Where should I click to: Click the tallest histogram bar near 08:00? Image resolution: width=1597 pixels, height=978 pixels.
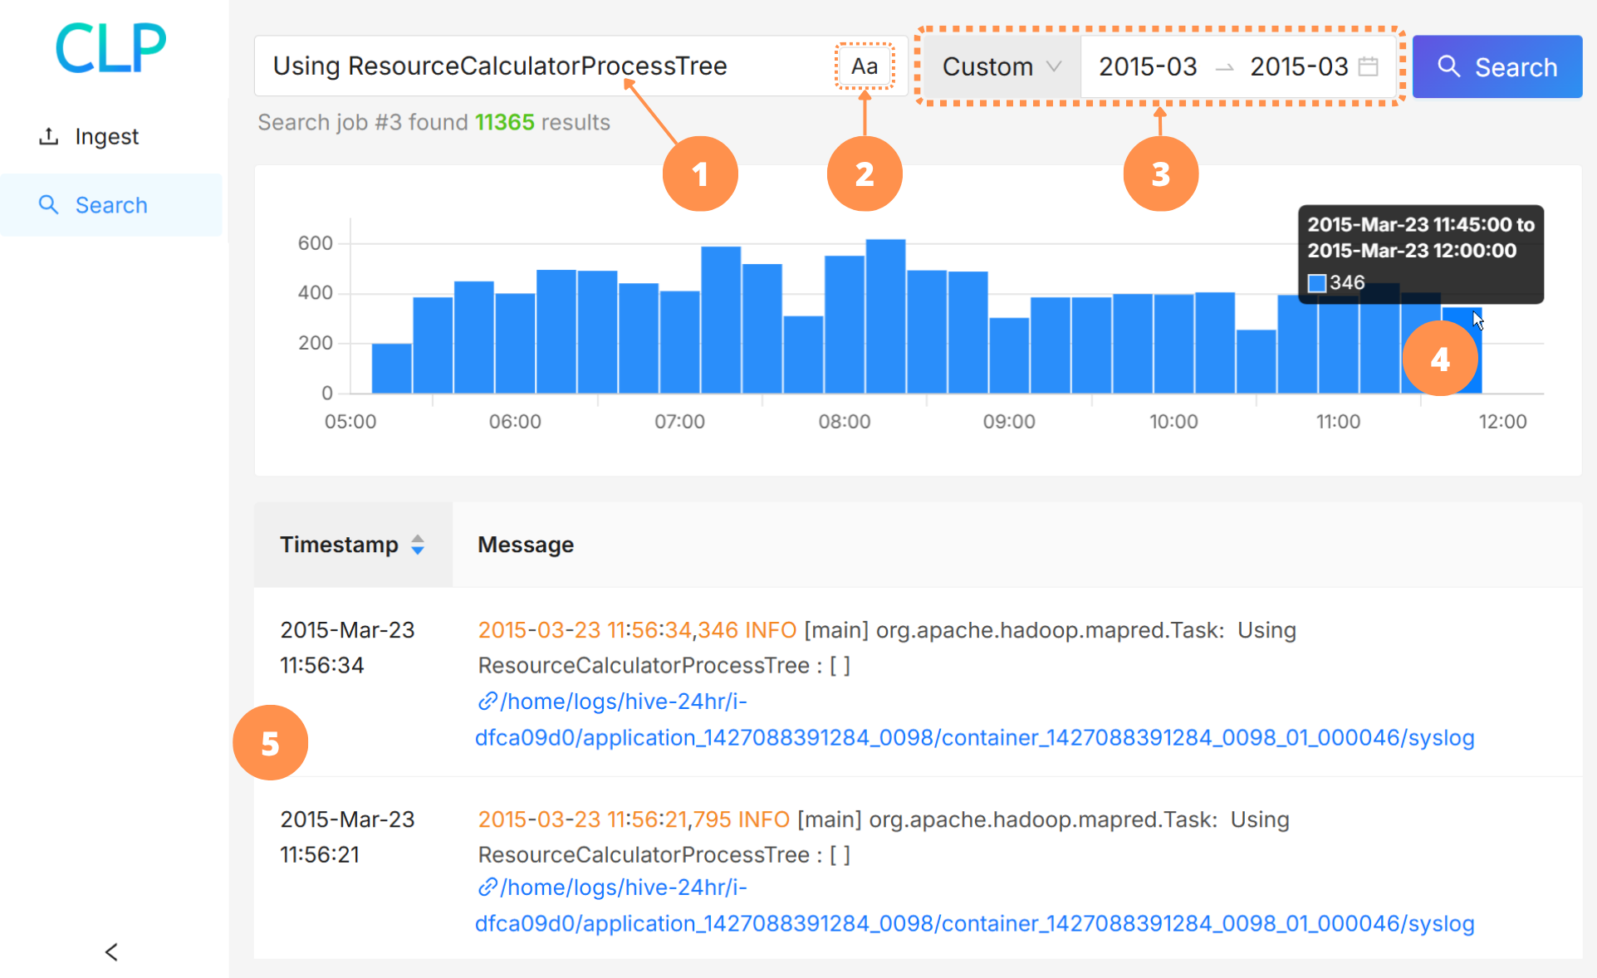(885, 315)
